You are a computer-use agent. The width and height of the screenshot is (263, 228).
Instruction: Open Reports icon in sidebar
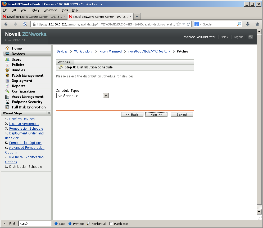[7, 86]
